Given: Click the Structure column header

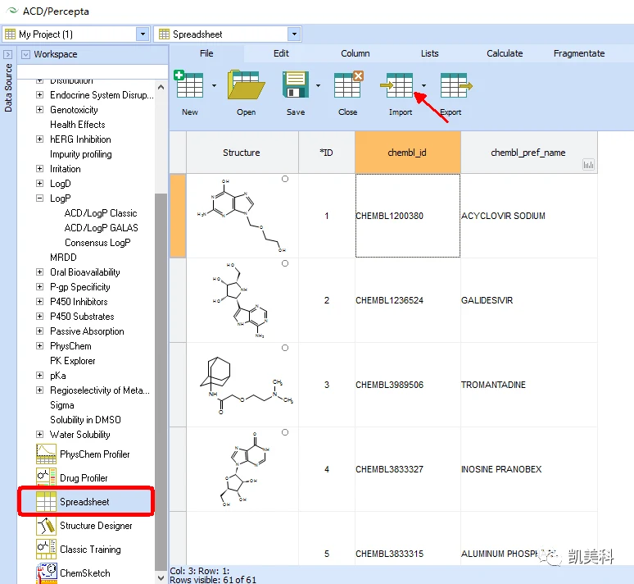Looking at the screenshot, I should tap(242, 153).
